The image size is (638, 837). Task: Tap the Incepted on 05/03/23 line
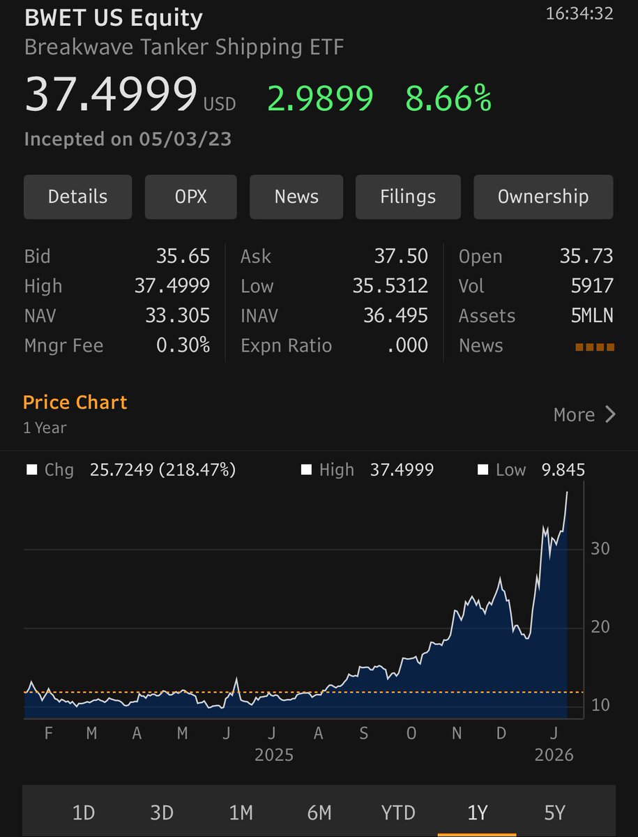[x=128, y=139]
